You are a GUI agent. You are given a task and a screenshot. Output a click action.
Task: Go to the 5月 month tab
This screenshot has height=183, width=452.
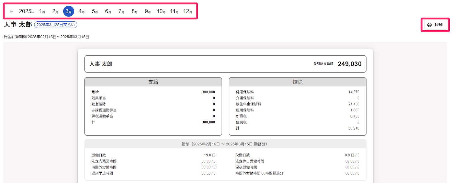coord(95,12)
